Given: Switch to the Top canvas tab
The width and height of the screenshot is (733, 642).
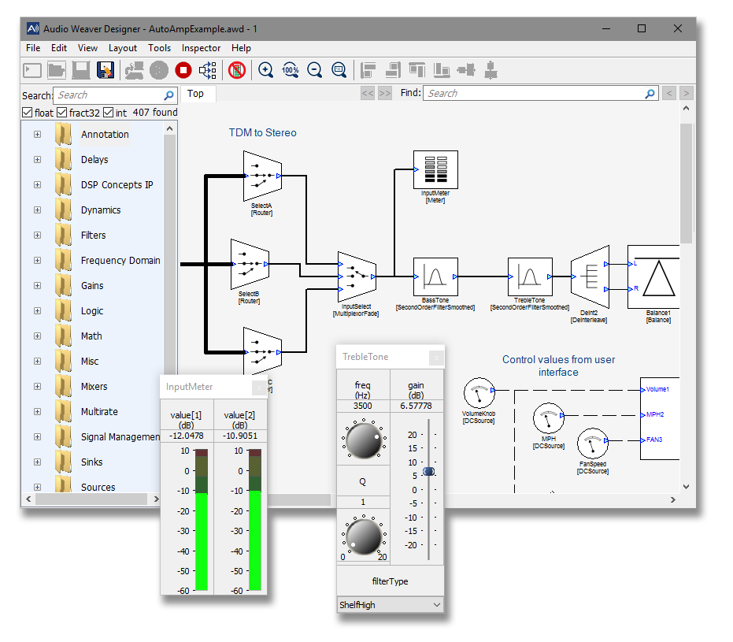Looking at the screenshot, I should coord(198,94).
